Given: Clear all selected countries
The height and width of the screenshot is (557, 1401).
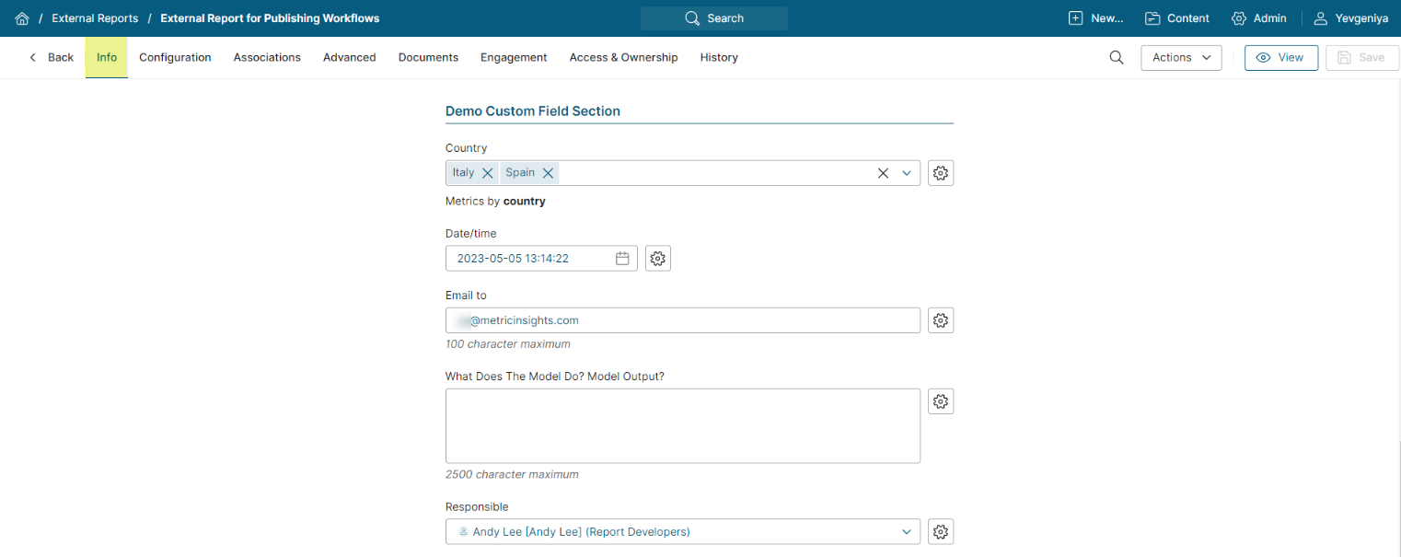Looking at the screenshot, I should [883, 173].
